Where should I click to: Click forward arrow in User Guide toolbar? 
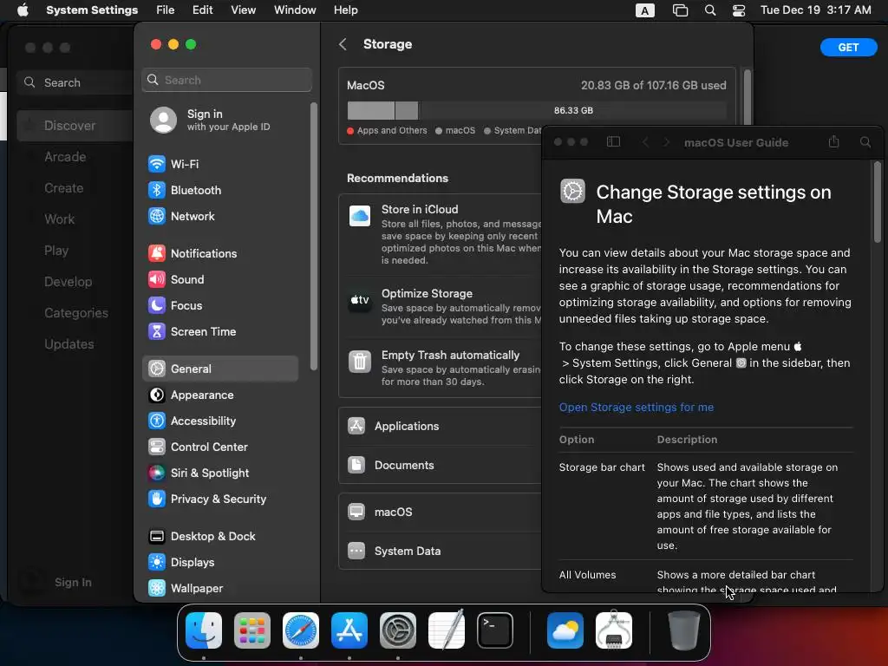pos(666,142)
